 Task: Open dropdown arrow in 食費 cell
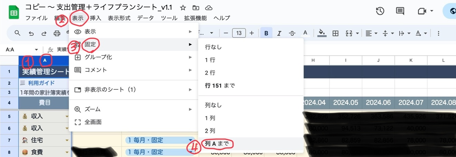[67, 152]
